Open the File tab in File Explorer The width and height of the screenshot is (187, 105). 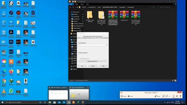click(x=71, y=4)
